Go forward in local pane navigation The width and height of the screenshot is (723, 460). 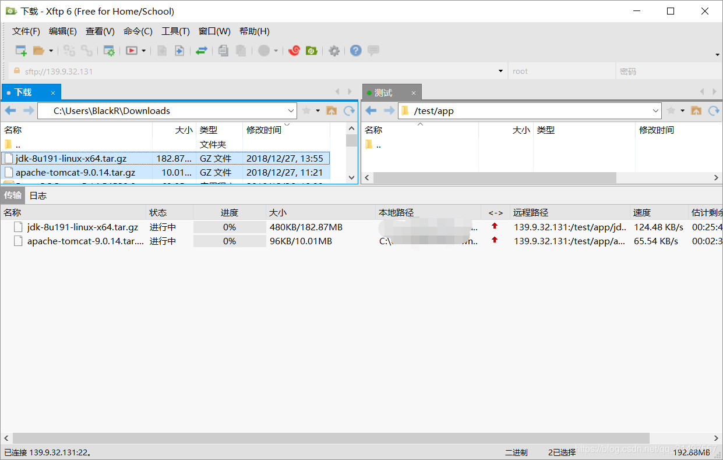point(28,110)
